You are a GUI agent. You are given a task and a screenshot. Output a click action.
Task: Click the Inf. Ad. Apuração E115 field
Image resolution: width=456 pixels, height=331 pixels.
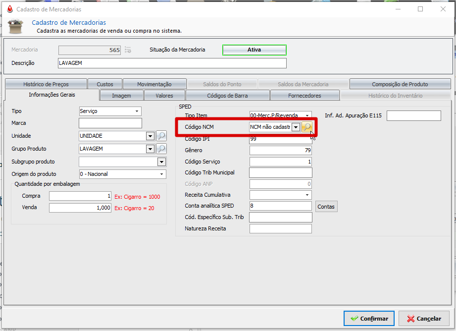(414, 115)
